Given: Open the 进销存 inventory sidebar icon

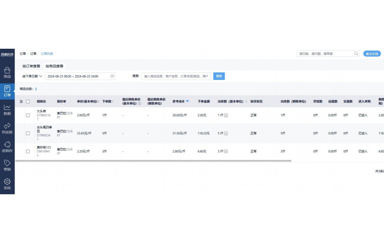Looking at the screenshot, I should click(x=7, y=147).
